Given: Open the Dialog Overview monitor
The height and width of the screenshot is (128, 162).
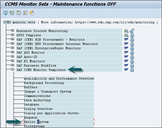Looking at the screenshot, I should point(38,109).
